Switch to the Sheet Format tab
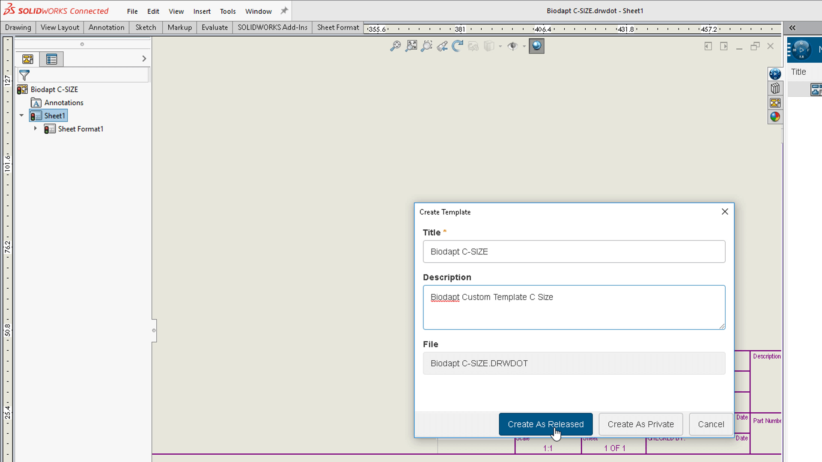Image resolution: width=822 pixels, height=462 pixels. coord(338,27)
